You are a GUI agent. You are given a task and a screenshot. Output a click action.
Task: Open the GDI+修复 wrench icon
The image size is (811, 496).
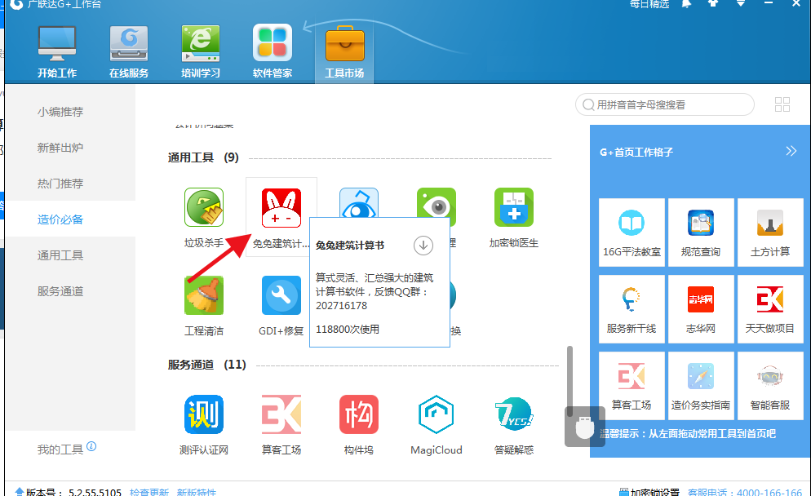pyautogui.click(x=281, y=295)
